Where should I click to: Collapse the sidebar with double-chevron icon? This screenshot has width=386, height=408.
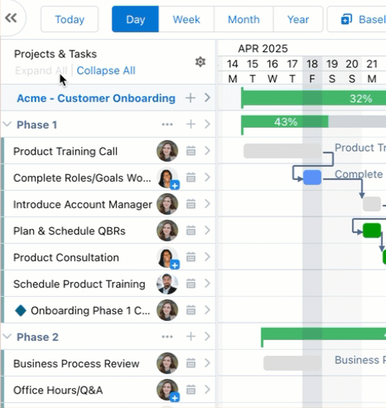pyautogui.click(x=11, y=18)
